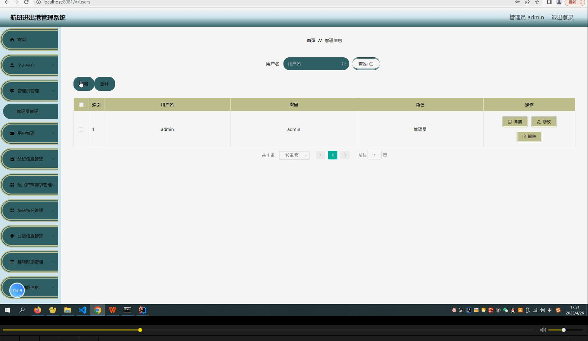The width and height of the screenshot is (588, 341).
Task: Launch Firefox from the taskbar
Action: click(x=38, y=310)
